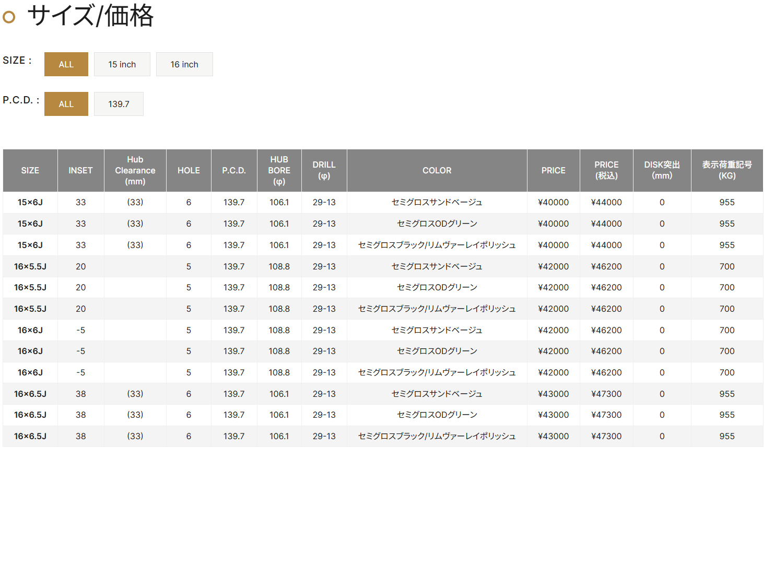
Task: Click the COLOR column header
Action: (x=437, y=171)
